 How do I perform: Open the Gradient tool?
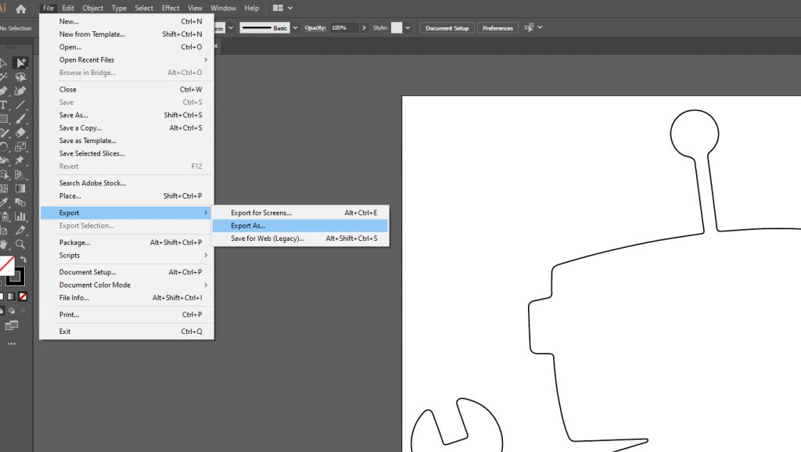pos(21,189)
